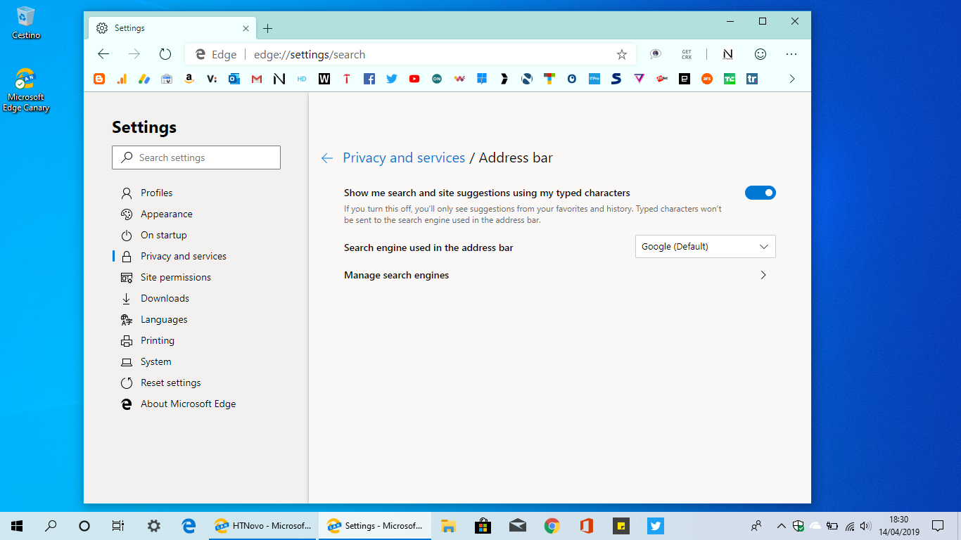Open the TechCrunch bookmark icon
The width and height of the screenshot is (961, 540).
pos(730,79)
